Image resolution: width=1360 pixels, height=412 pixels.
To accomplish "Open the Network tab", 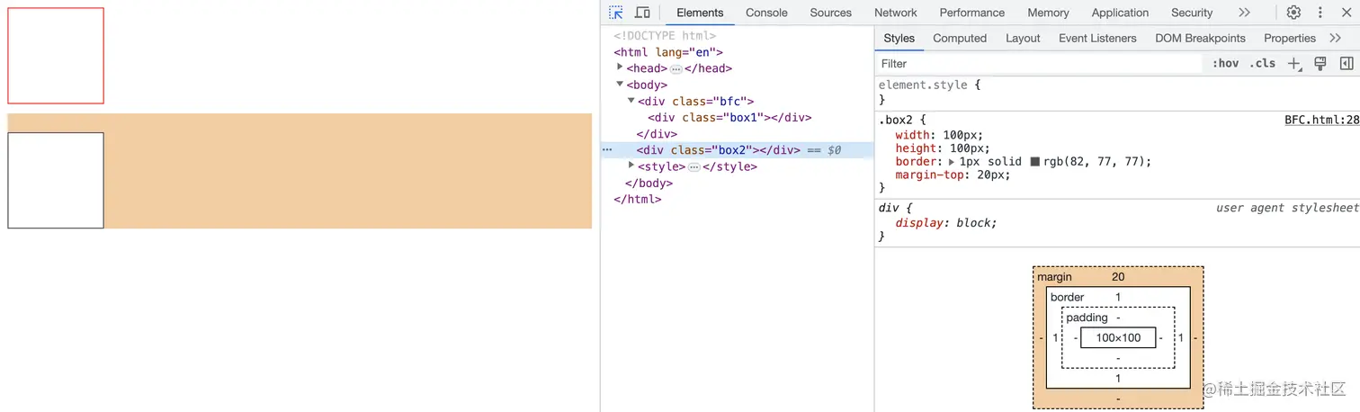I will [x=896, y=13].
